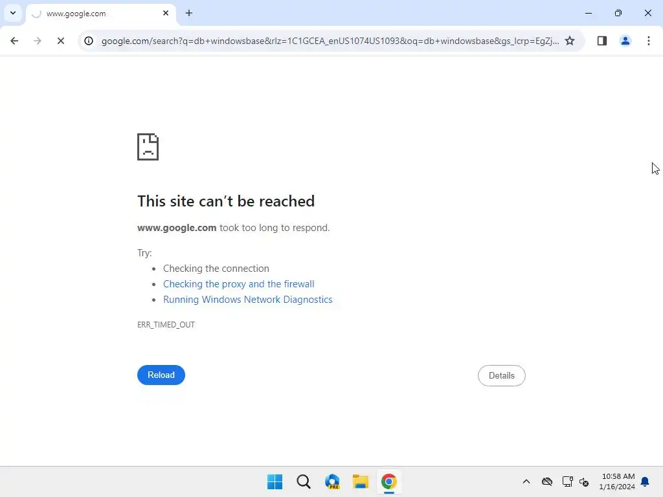Open the notification bell in taskbar
Screen dimensions: 663x497
[645, 481]
